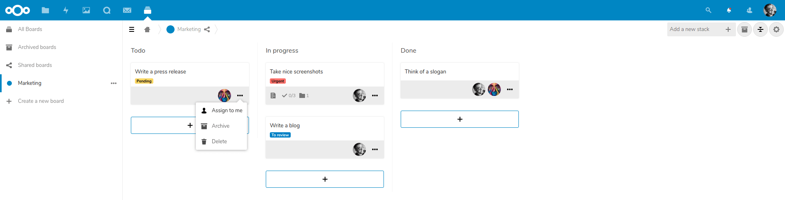785x200 pixels.
Task: Add a card to Done stack
Action: point(460,119)
